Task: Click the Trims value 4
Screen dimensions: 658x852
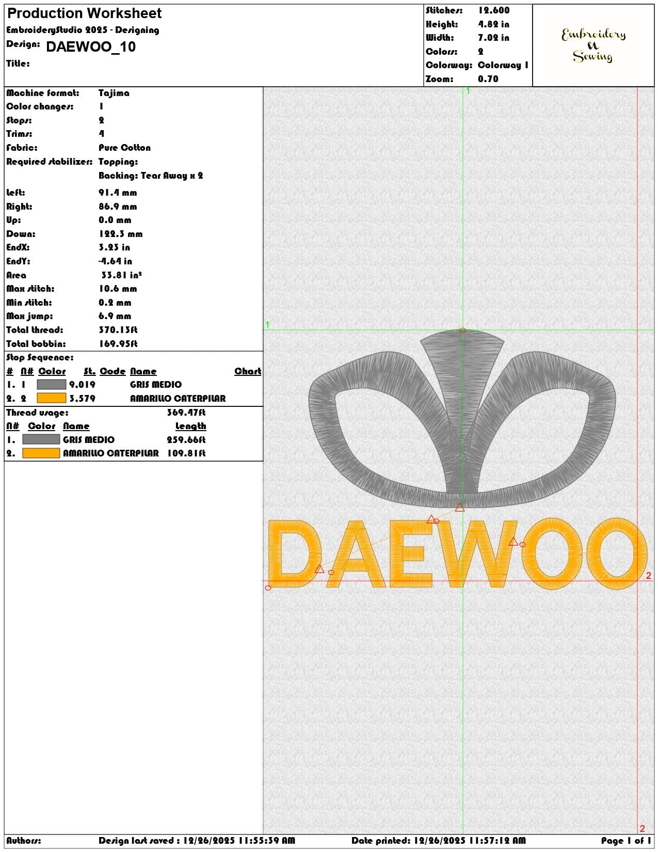Action: tap(101, 134)
